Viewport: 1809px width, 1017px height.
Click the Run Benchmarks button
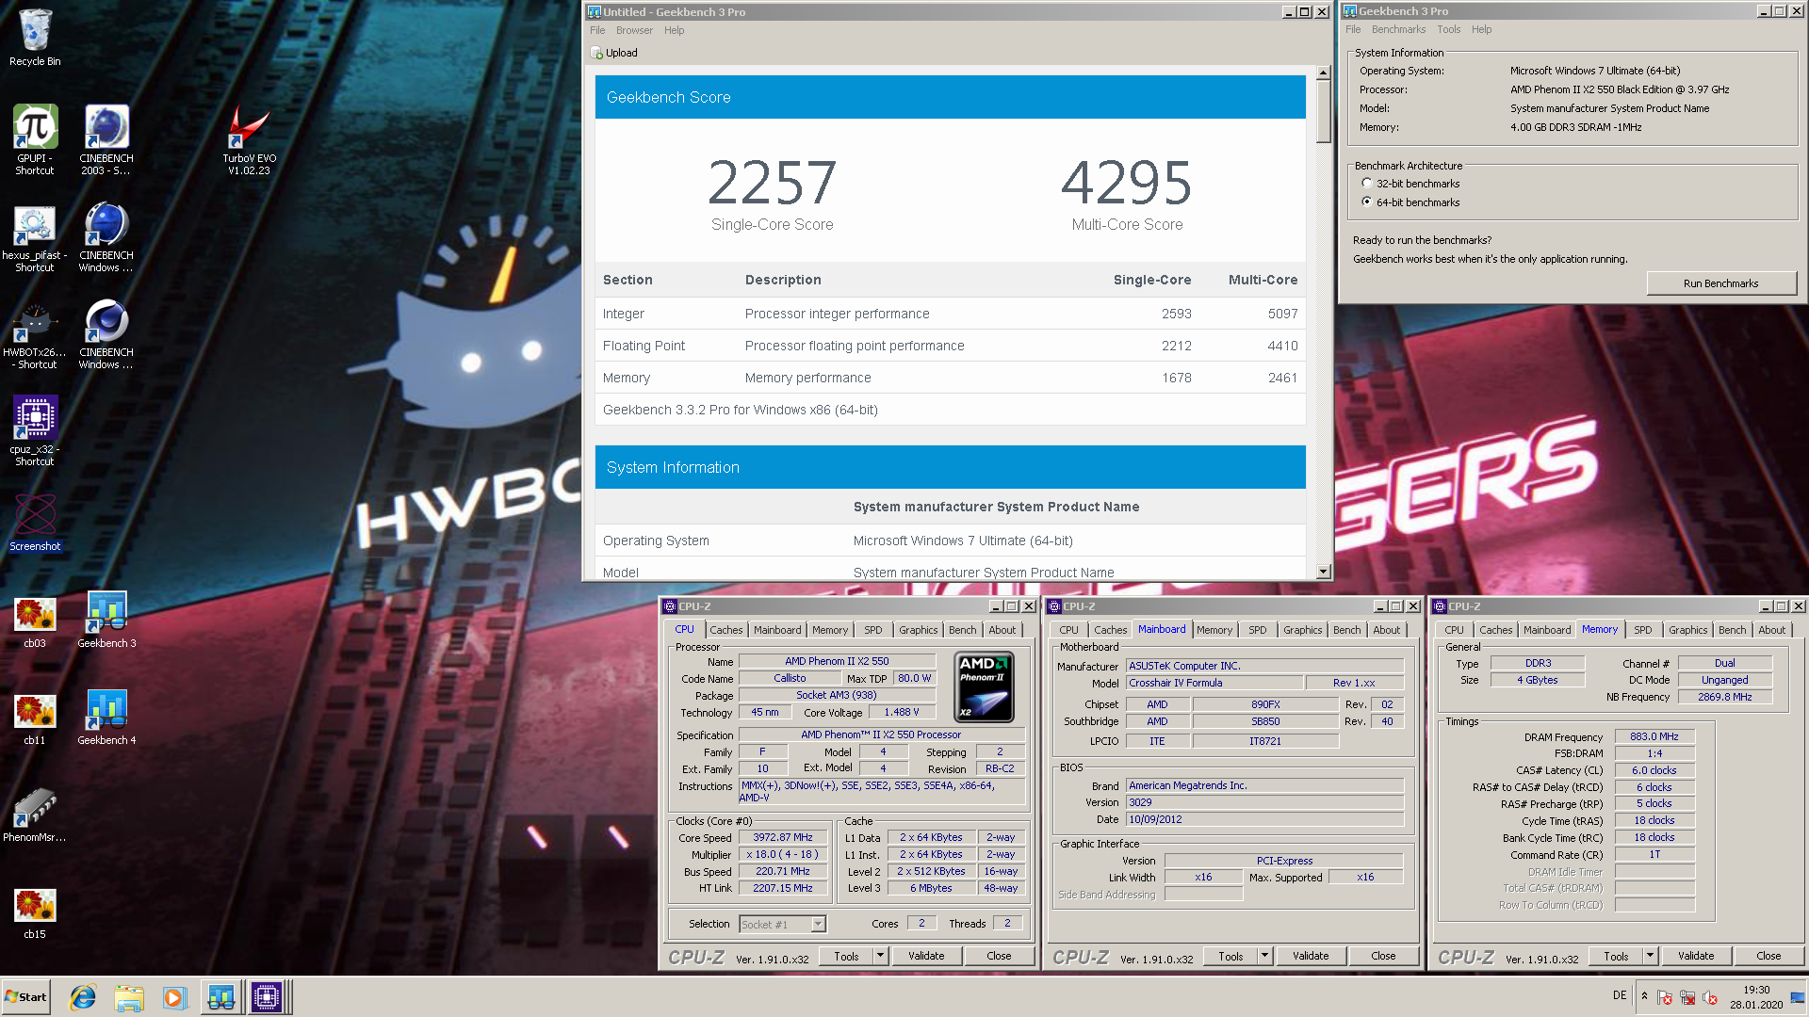1720,283
